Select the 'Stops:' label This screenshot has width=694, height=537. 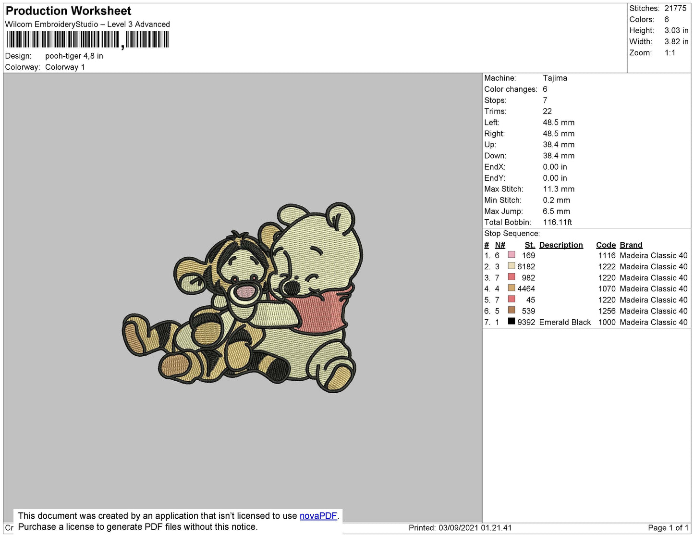[x=495, y=100]
